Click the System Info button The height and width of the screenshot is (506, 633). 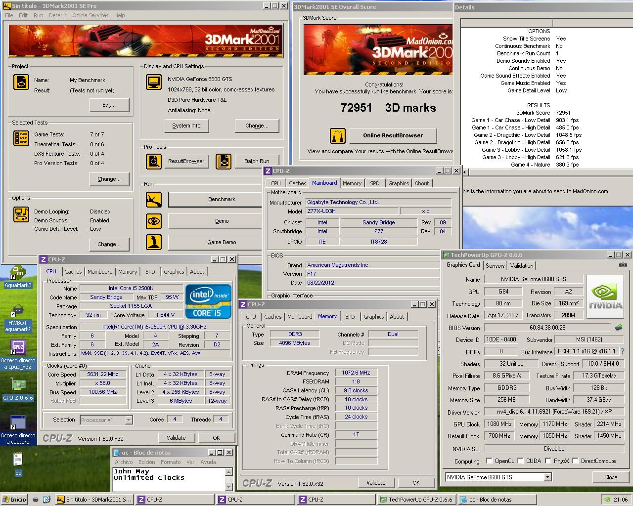tap(186, 126)
